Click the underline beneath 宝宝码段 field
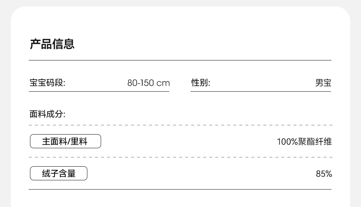361x207 pixels. pyautogui.click(x=99, y=92)
